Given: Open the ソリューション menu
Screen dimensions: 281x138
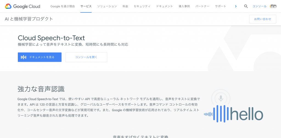Looking at the screenshot, I should tap(107, 7).
